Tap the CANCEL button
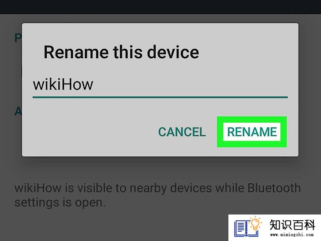 tap(182, 132)
